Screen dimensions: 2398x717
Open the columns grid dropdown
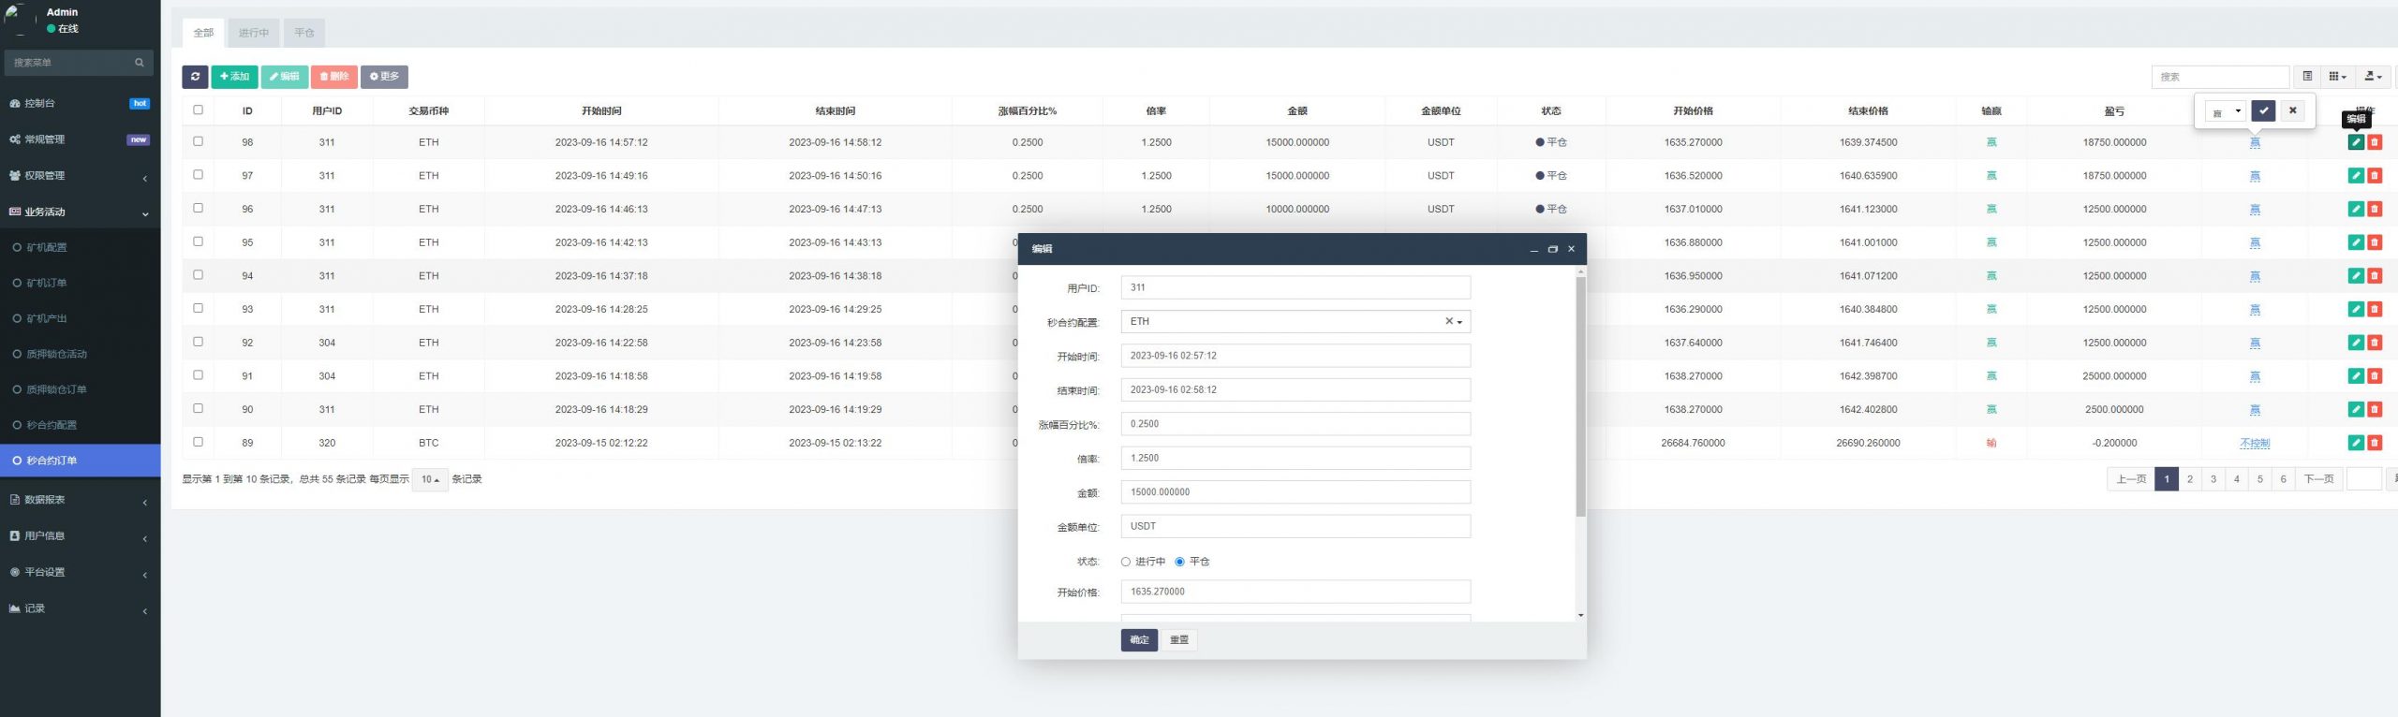point(2337,77)
